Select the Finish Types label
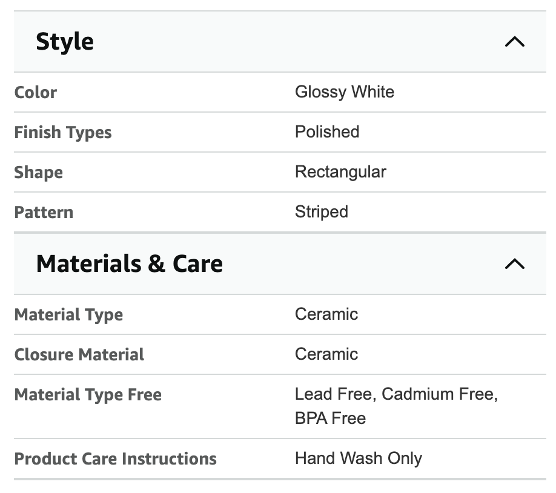 pos(63,133)
